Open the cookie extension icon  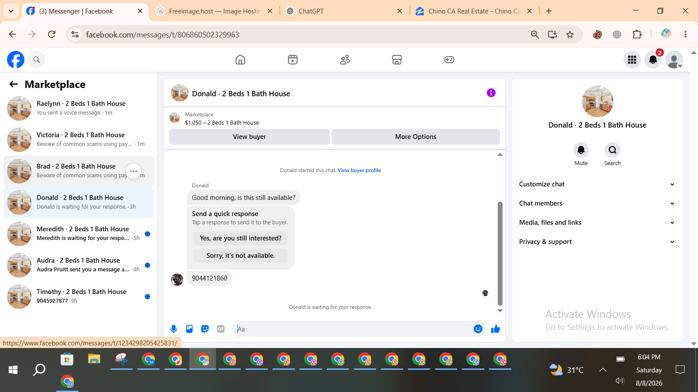point(598,34)
